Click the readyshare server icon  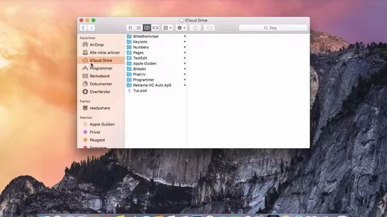point(85,108)
